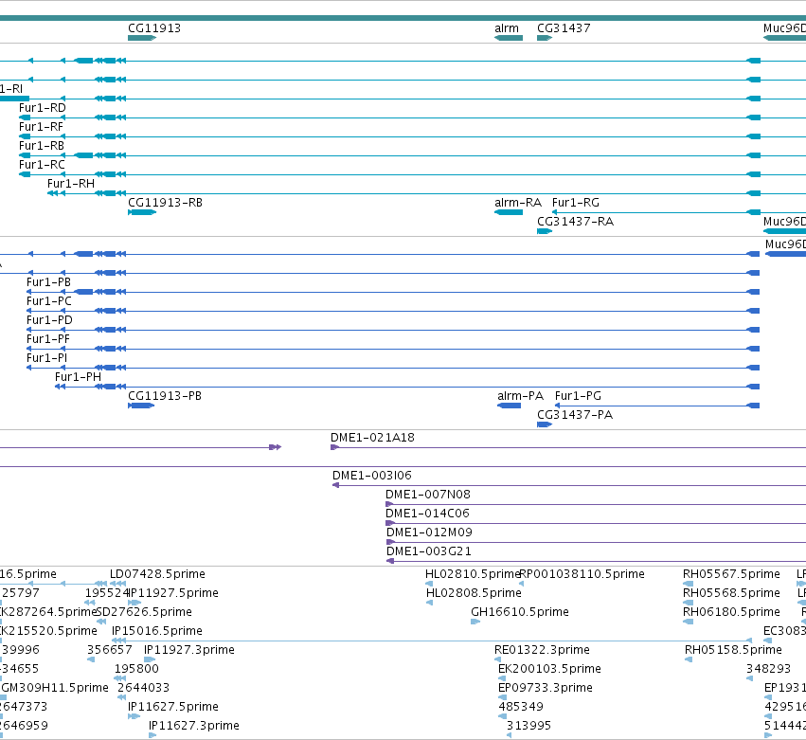Select EST GM309H11.5prime

click(x=55, y=689)
